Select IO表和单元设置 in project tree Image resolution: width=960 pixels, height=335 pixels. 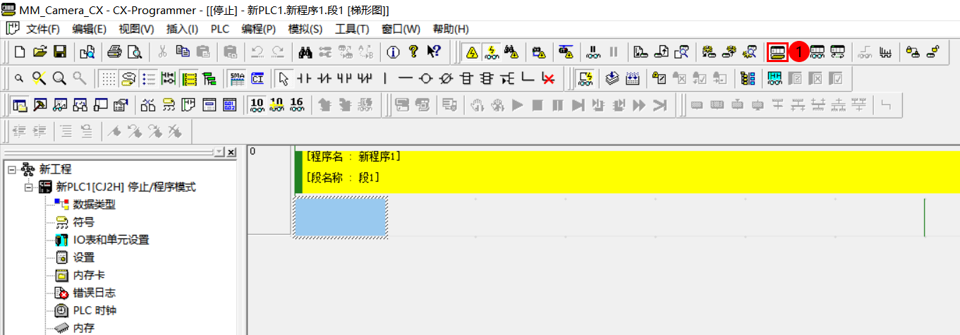tap(111, 240)
